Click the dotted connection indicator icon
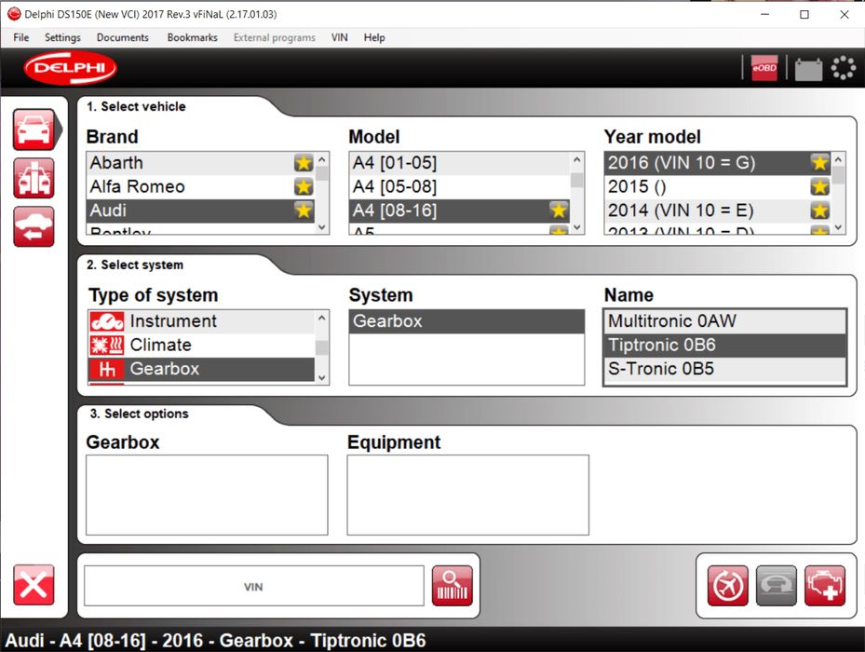 843,68
